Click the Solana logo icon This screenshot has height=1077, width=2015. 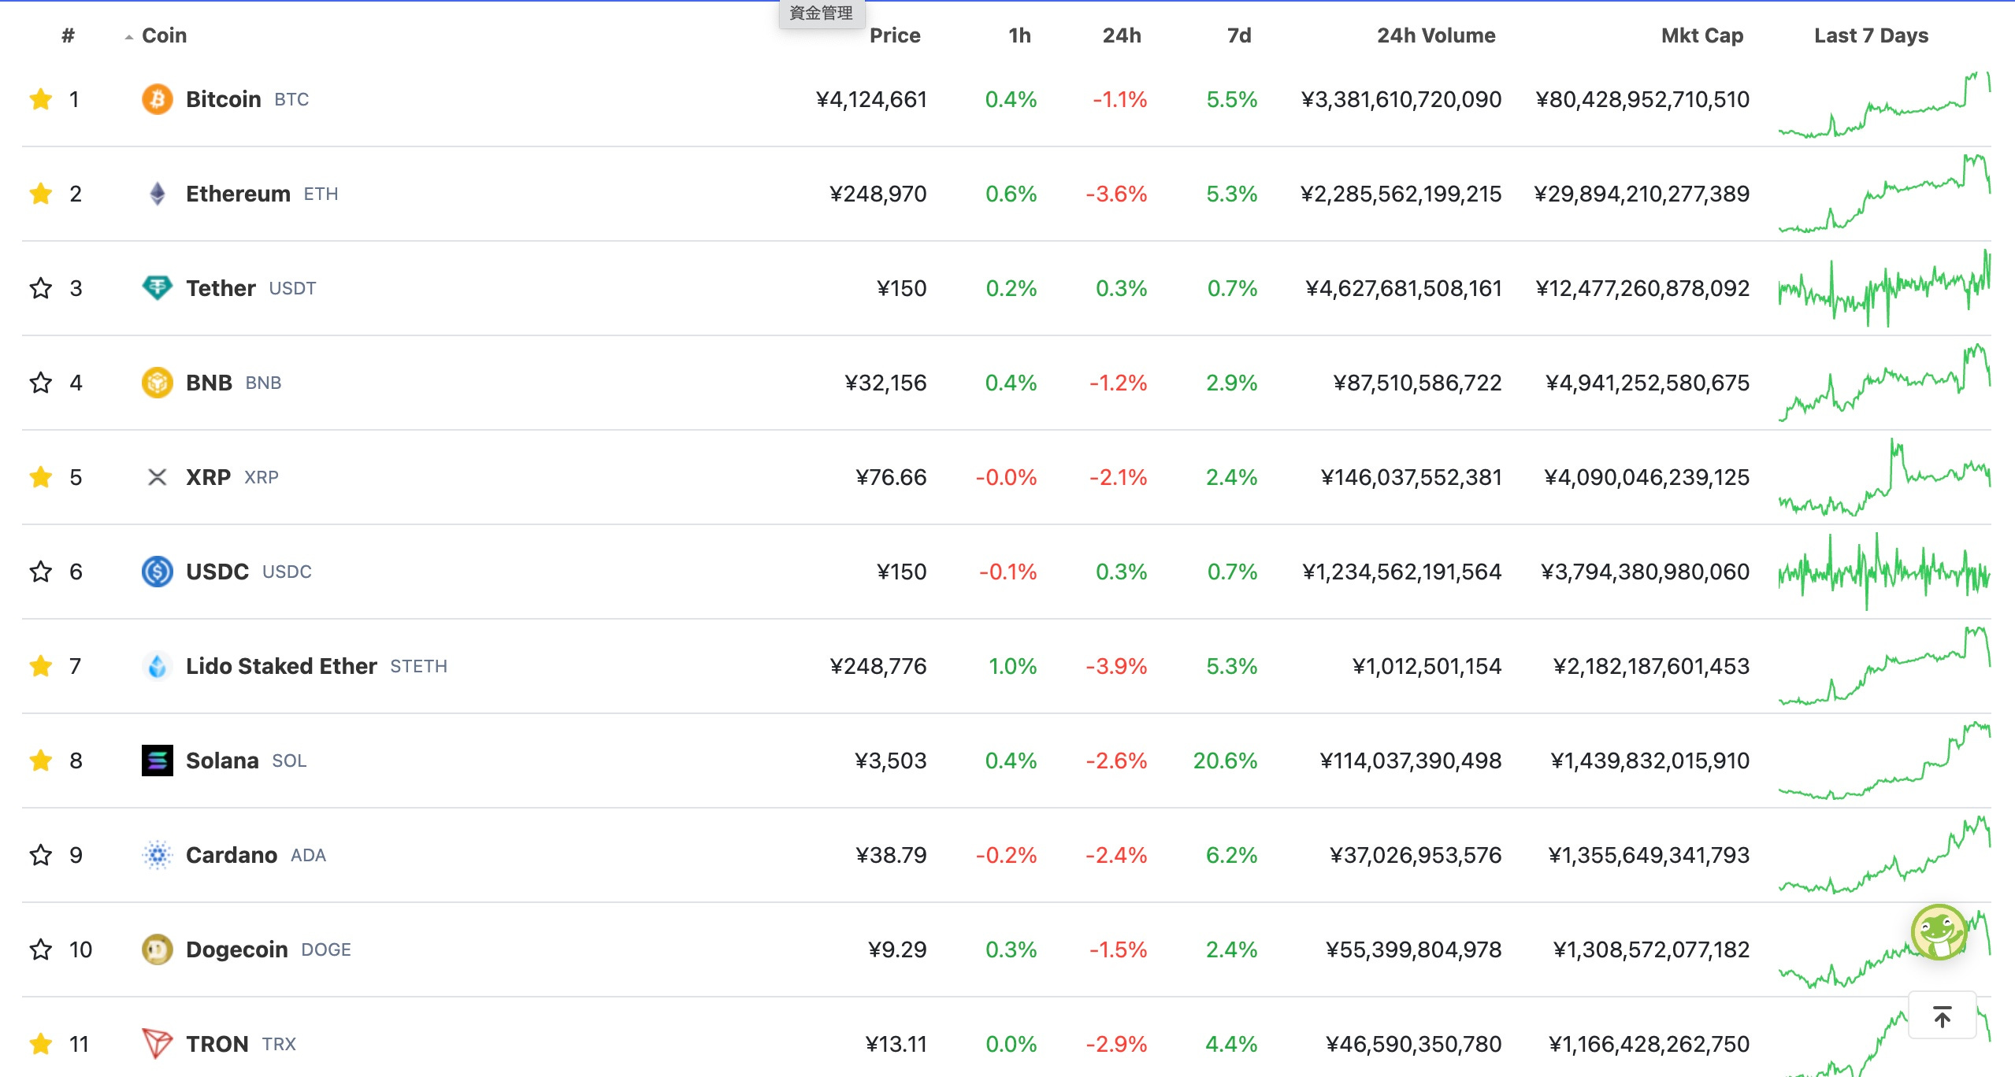pyautogui.click(x=158, y=761)
